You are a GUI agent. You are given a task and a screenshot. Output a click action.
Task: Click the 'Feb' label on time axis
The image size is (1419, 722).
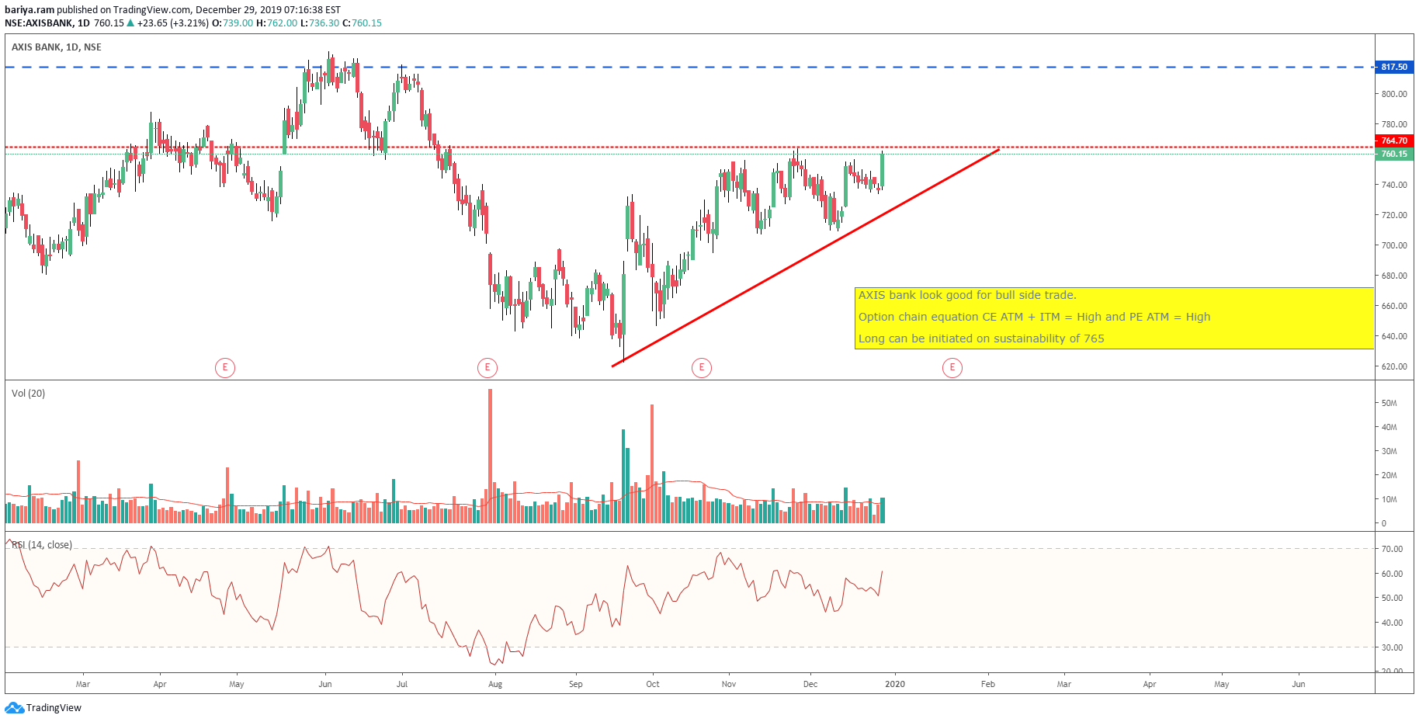click(x=988, y=684)
